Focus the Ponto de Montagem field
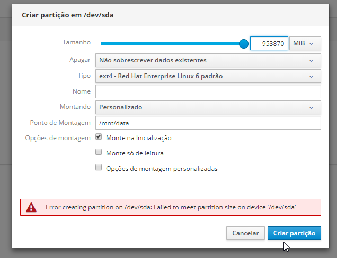Screen dimensions: 337x258 pos(208,123)
